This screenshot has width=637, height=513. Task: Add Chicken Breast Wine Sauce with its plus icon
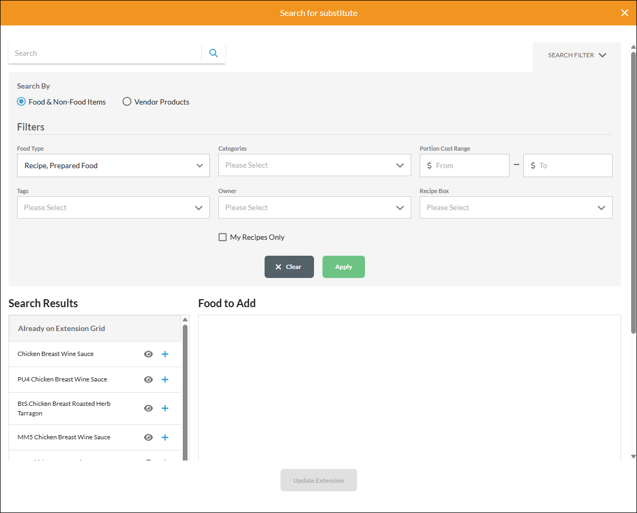(165, 354)
